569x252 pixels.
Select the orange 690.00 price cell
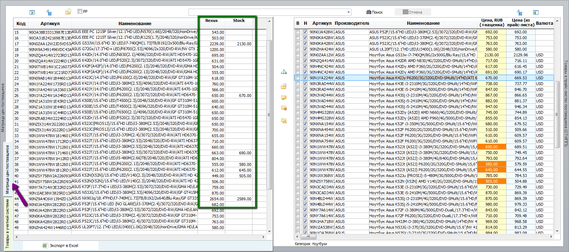[x=492, y=147]
